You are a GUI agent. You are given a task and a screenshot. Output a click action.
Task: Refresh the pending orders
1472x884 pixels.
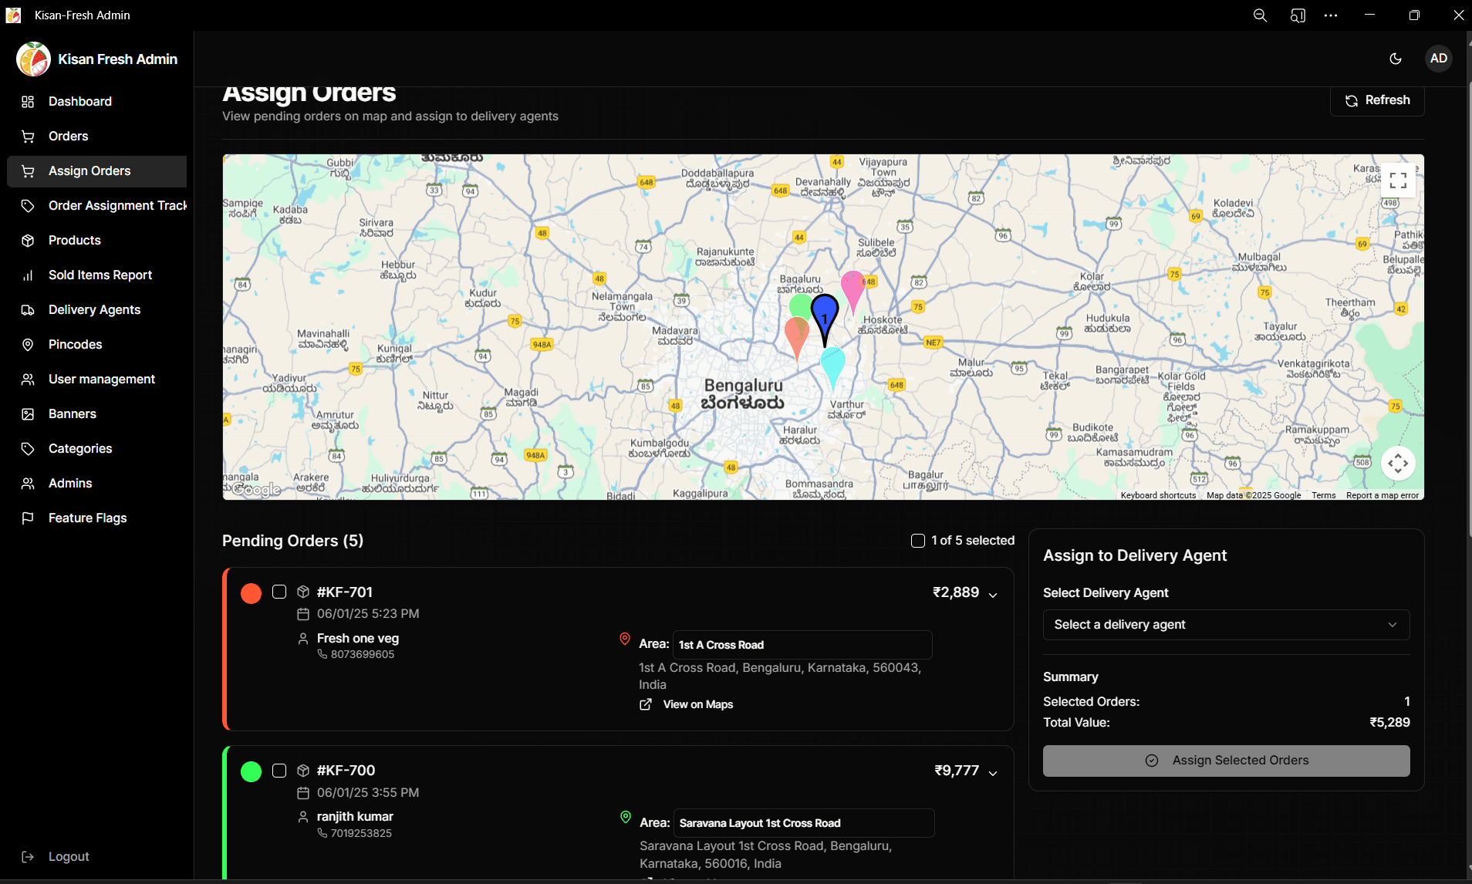pyautogui.click(x=1377, y=100)
